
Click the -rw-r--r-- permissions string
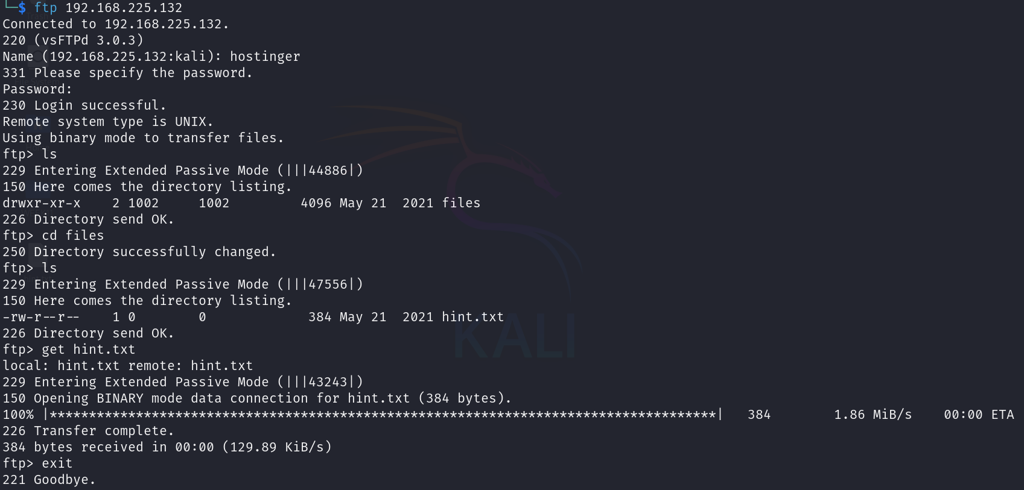(41, 317)
